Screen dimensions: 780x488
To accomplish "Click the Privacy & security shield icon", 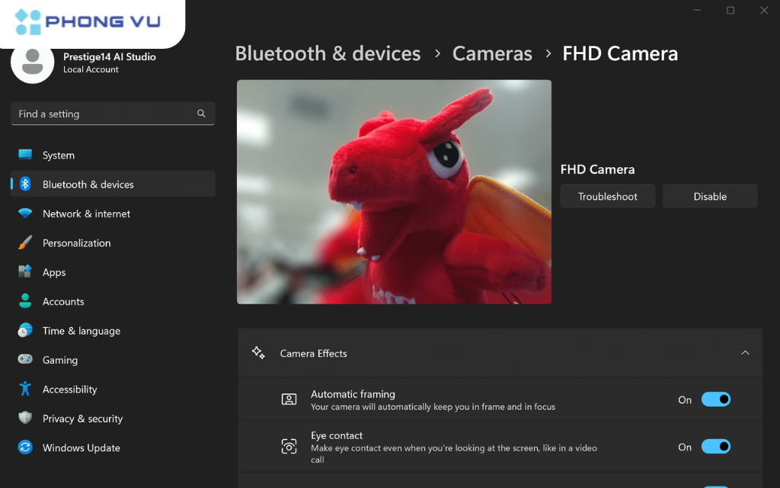I will pos(25,418).
